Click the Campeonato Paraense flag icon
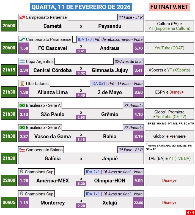The width and height of the screenshot is (195, 215). click(22, 17)
